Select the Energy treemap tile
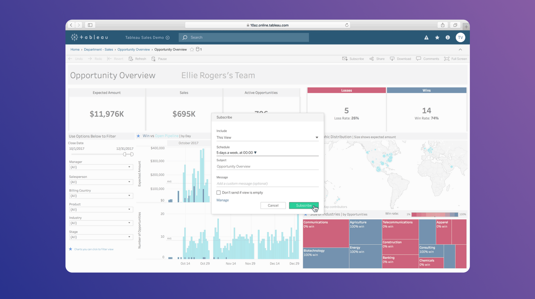This screenshot has height=299, width=535. 365,256
